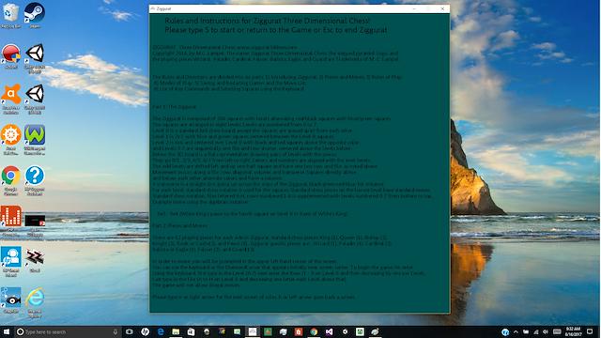Click the microphone icon in search box
The width and height of the screenshot is (601, 338).
click(x=116, y=331)
